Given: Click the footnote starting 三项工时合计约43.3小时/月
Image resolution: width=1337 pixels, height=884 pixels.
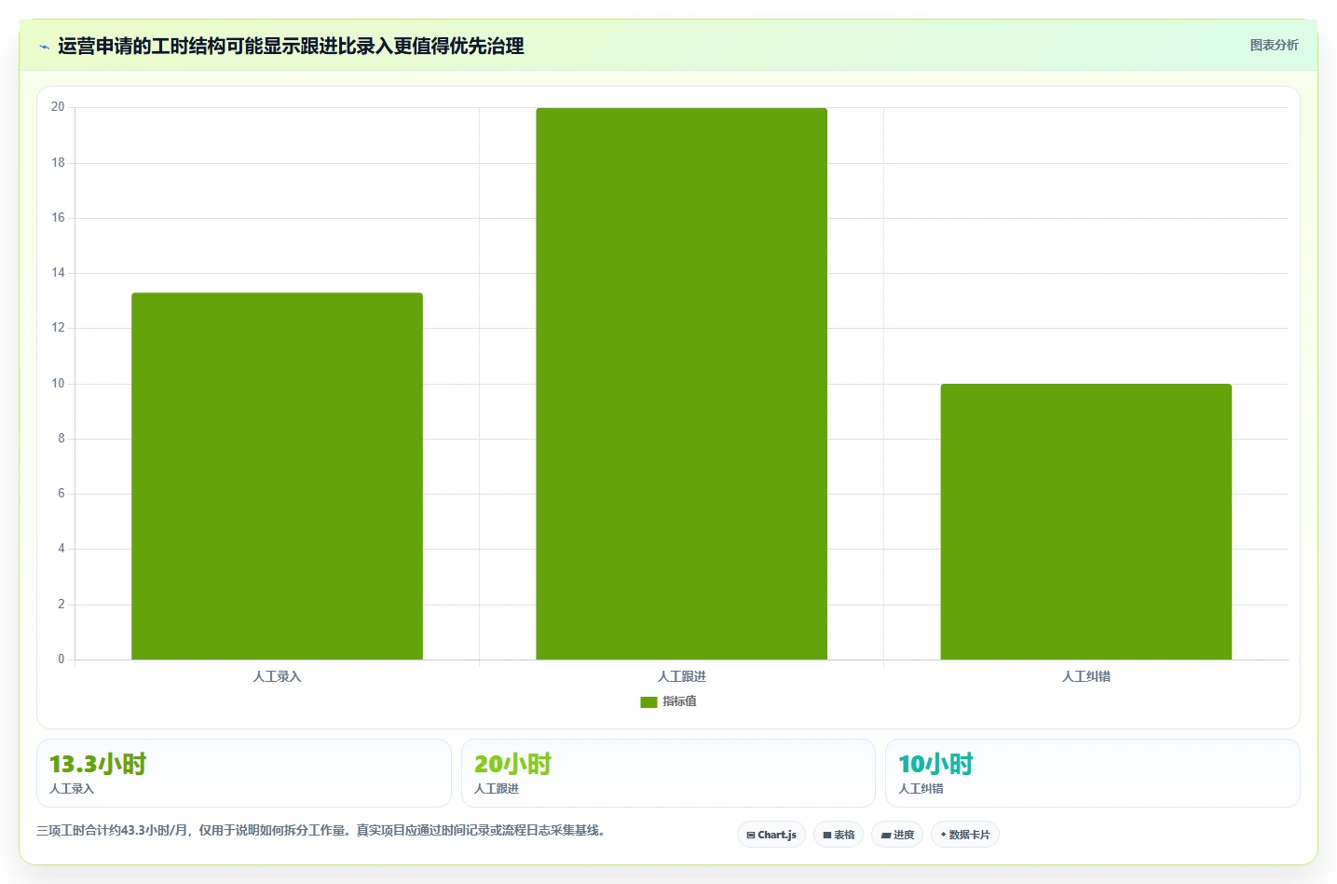Looking at the screenshot, I should 323,830.
